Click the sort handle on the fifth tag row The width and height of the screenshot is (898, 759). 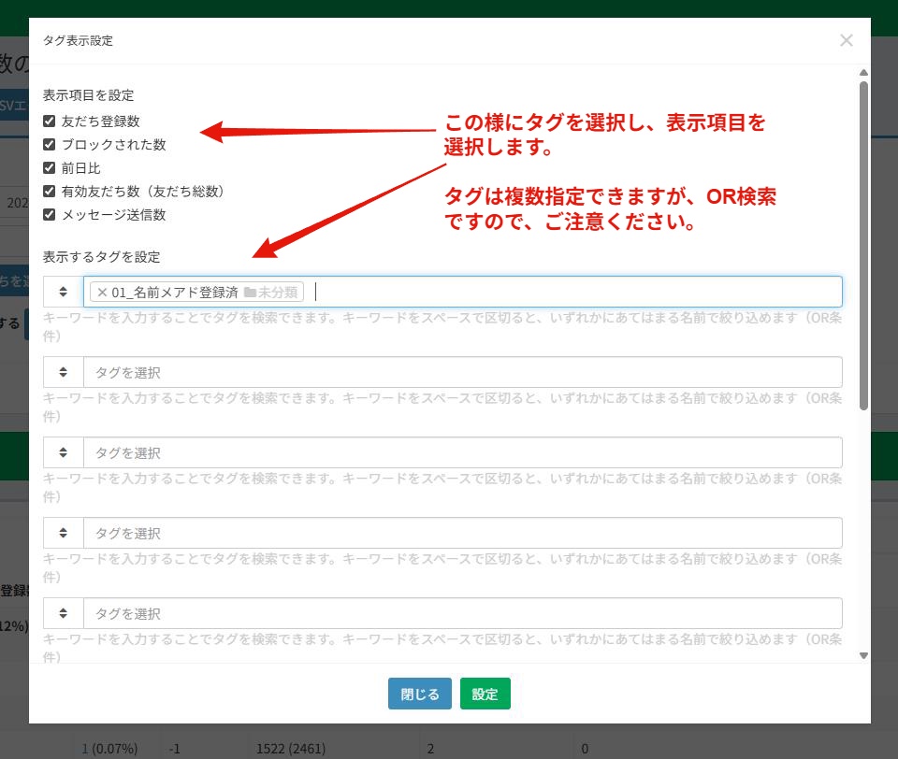tap(64, 613)
